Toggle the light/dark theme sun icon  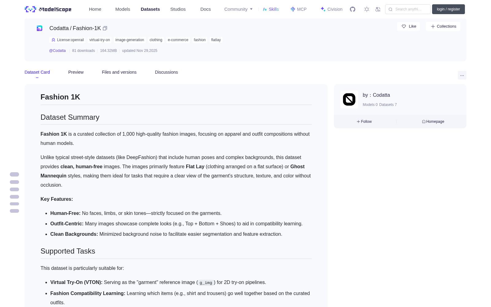click(367, 9)
